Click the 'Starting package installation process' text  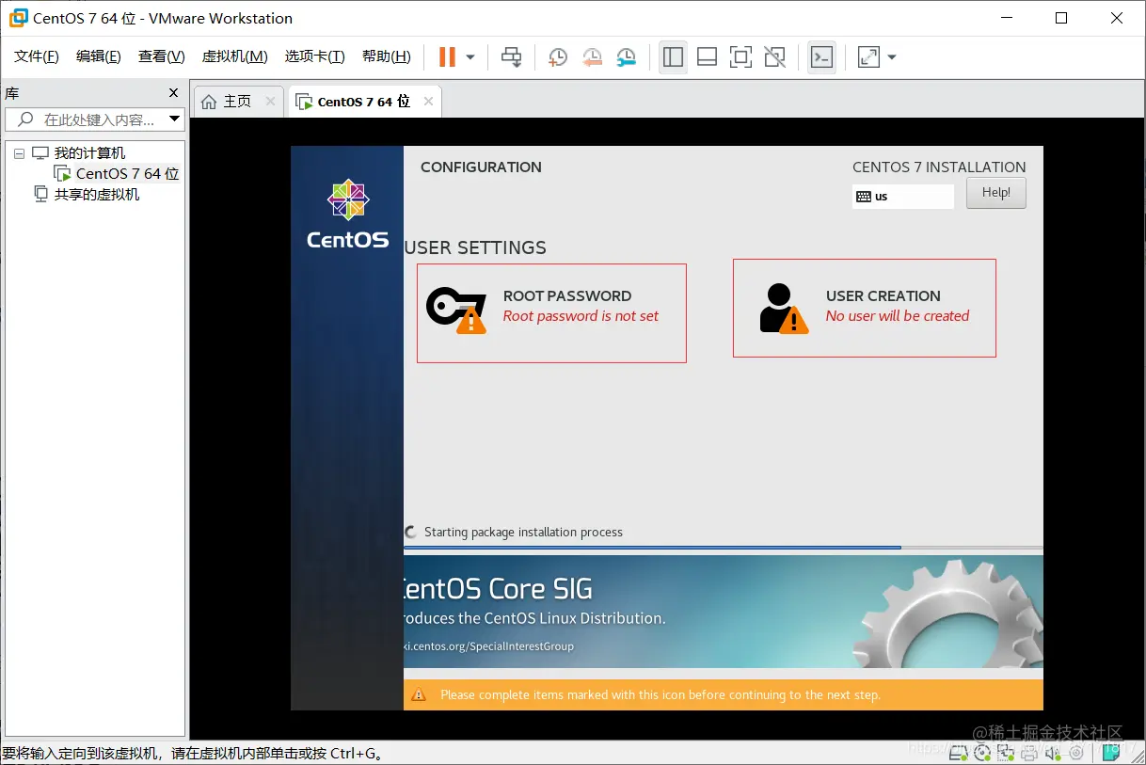pos(523,533)
